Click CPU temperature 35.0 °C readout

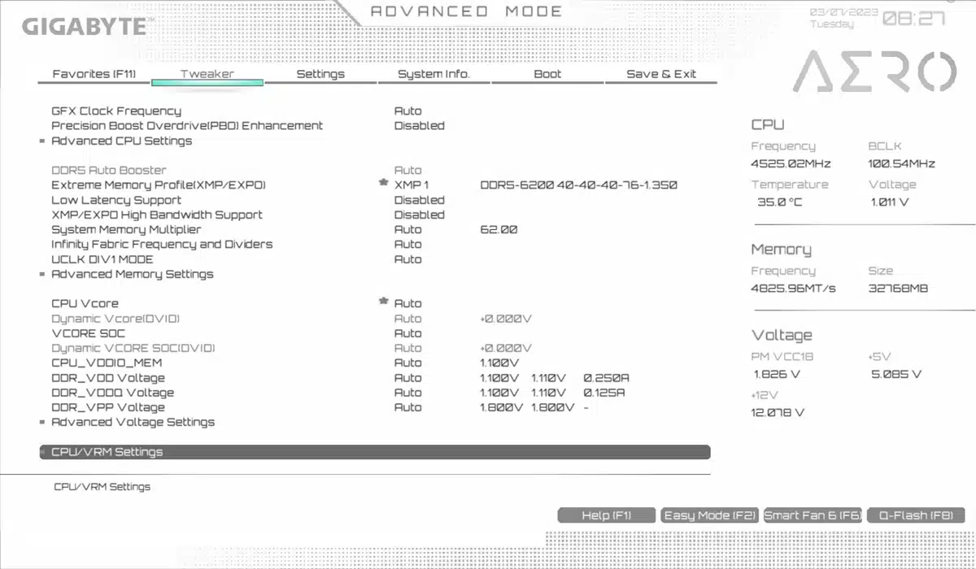pos(779,202)
